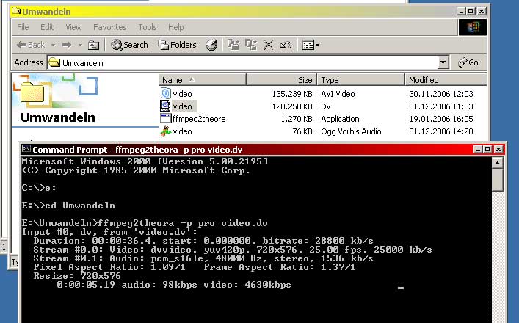
Task: Click the folder icon in the Address bar
Action: 54,62
